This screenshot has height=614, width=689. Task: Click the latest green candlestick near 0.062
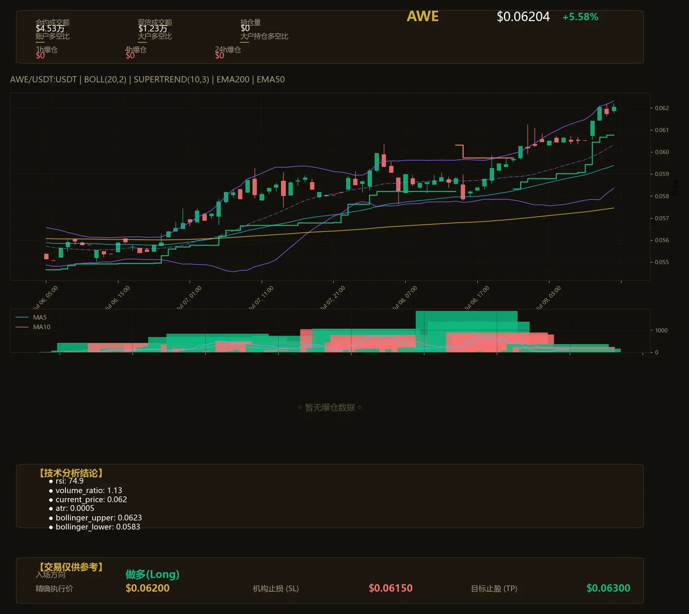point(614,109)
